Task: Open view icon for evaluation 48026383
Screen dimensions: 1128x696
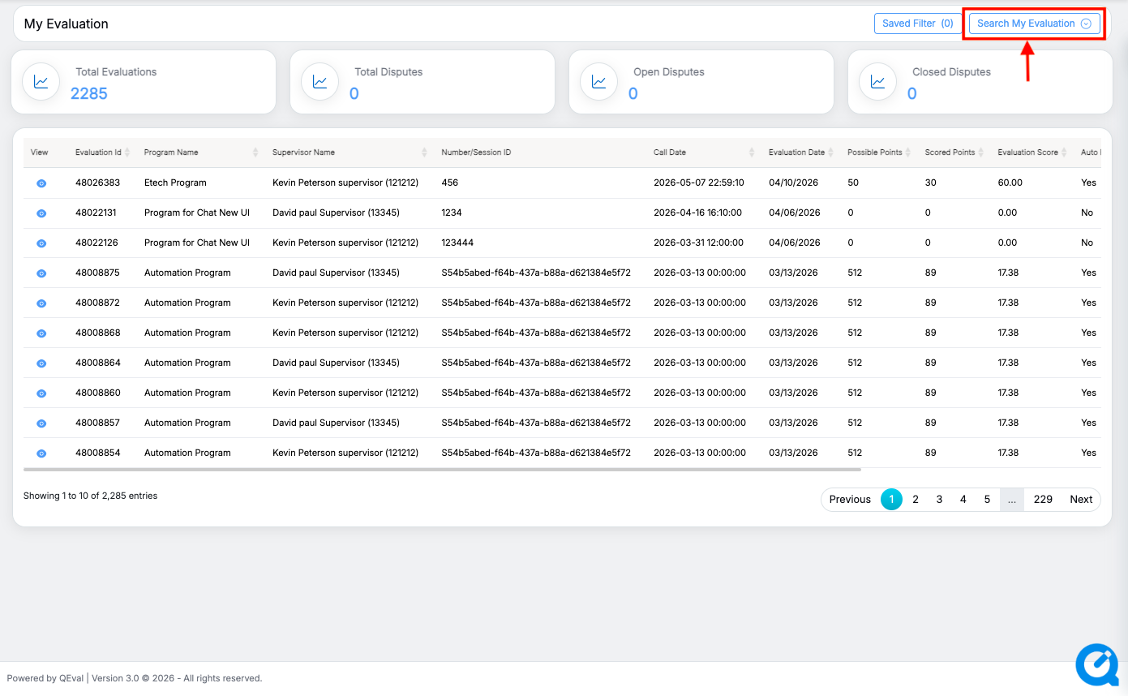Action: coord(41,183)
